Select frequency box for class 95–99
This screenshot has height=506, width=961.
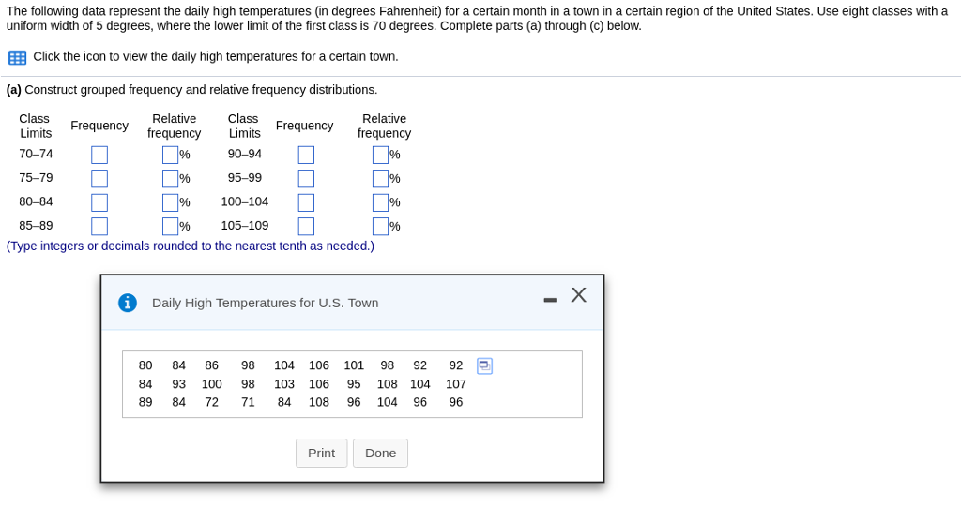(x=307, y=179)
